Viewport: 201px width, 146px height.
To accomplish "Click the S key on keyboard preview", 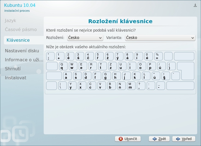I will point(77,76).
